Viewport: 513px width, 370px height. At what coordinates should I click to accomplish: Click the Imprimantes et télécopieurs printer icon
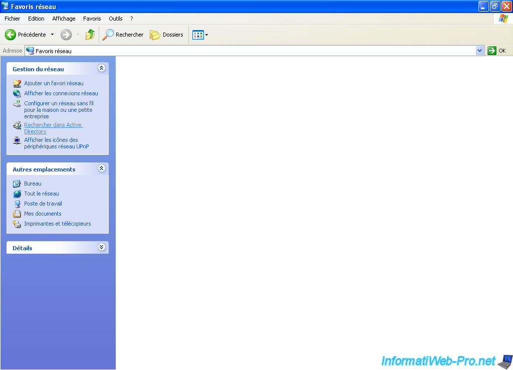tap(17, 224)
